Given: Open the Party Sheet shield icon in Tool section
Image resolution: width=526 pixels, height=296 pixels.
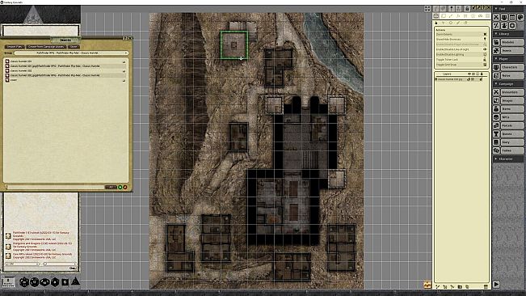Looking at the screenshot, I should pos(504,17).
